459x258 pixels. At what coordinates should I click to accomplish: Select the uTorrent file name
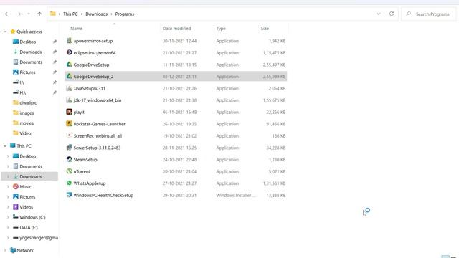(82, 171)
